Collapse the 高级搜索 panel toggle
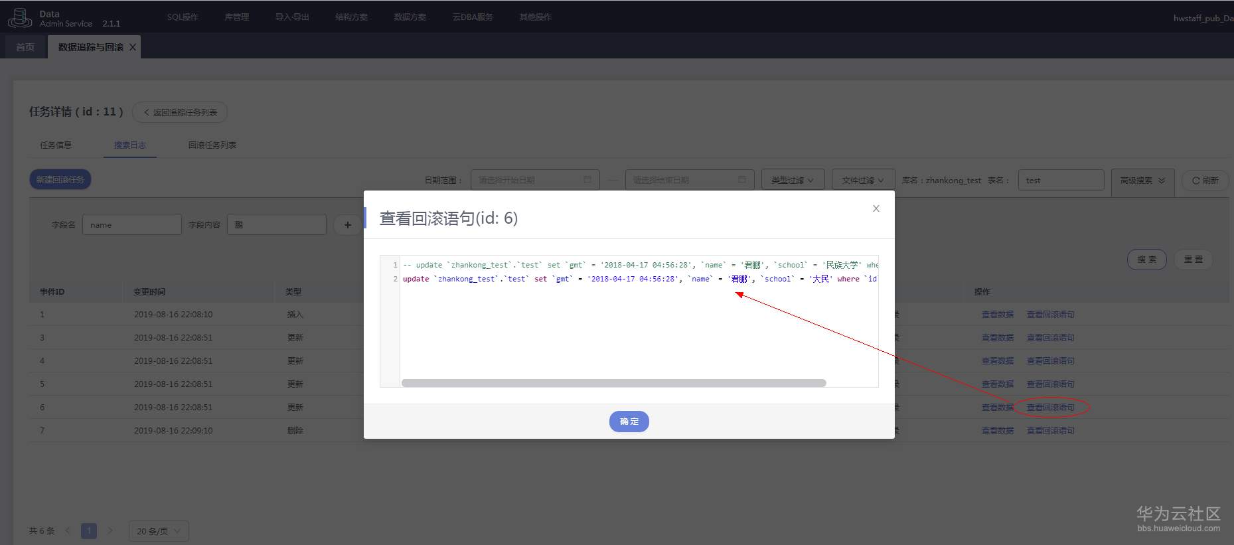Image resolution: width=1234 pixels, height=545 pixels. coord(1142,180)
